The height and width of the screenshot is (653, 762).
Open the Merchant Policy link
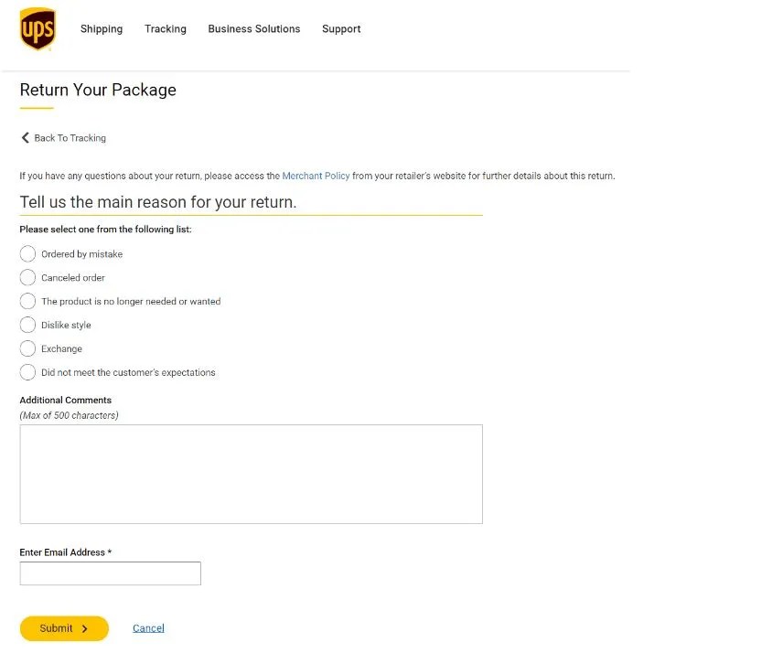(316, 176)
